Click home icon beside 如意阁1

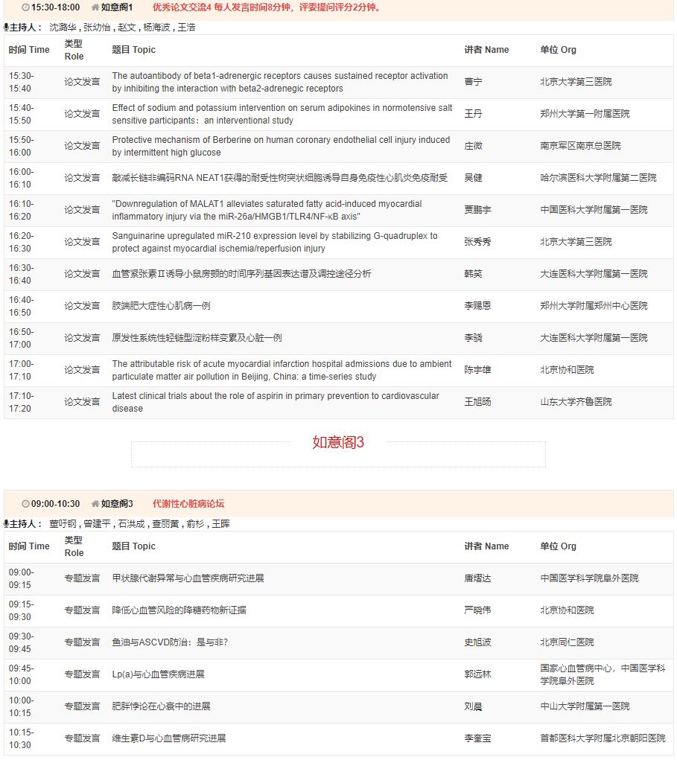coord(95,7)
